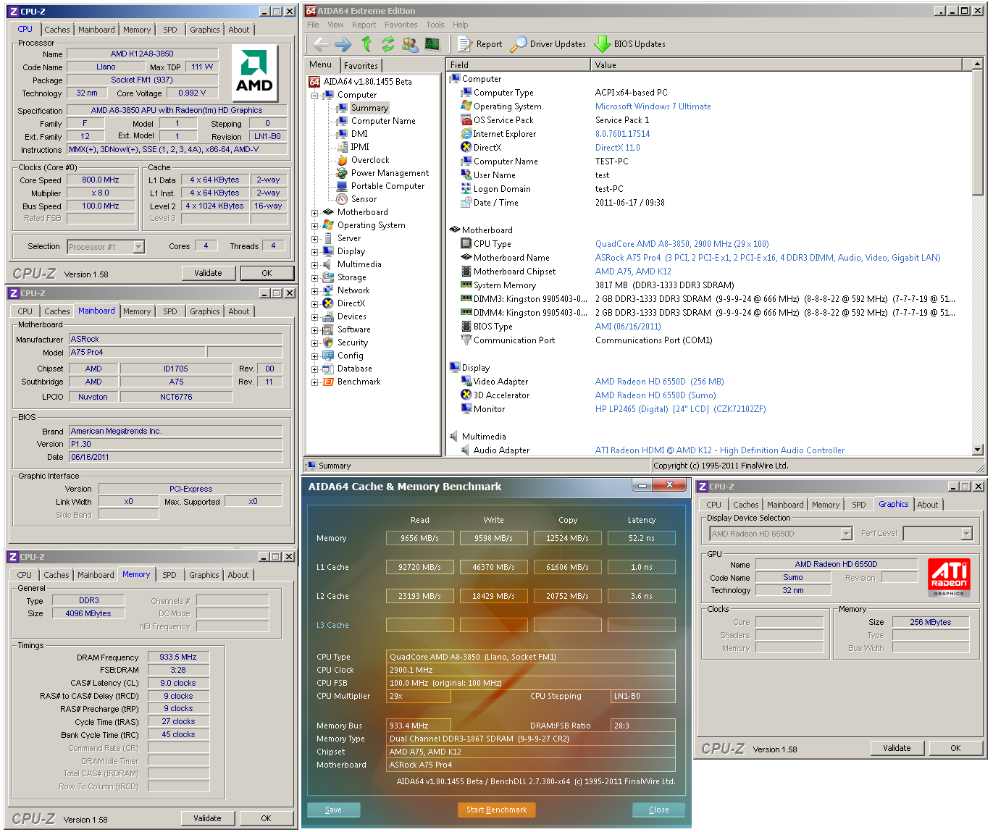This screenshot has height=832, width=993.
Task: Click the BIOS Updates green arrow icon
Action: tap(603, 44)
